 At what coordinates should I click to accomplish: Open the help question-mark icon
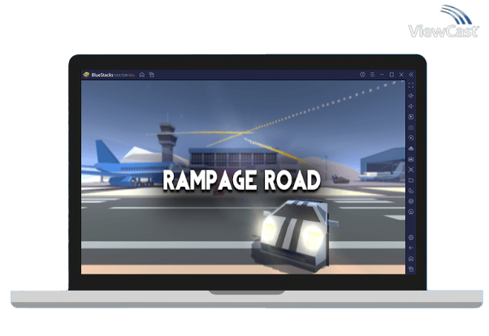point(362,75)
